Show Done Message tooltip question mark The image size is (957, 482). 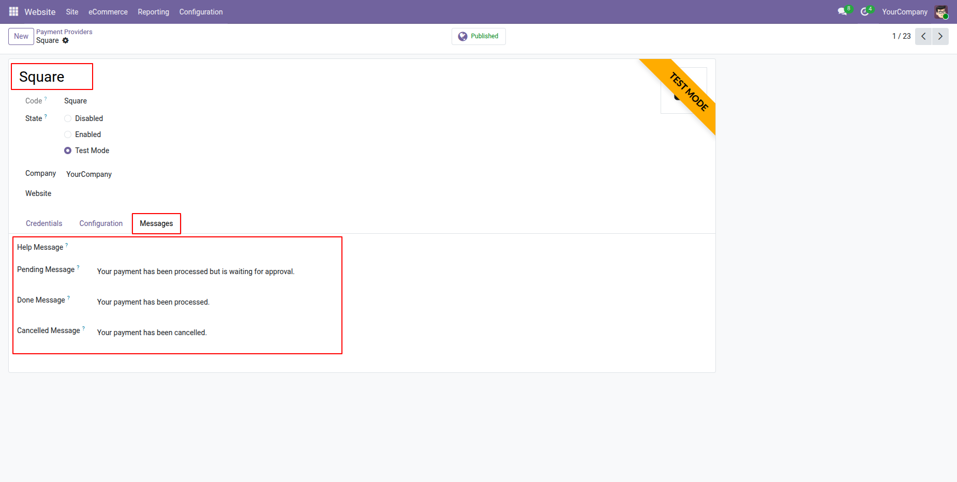click(x=68, y=298)
